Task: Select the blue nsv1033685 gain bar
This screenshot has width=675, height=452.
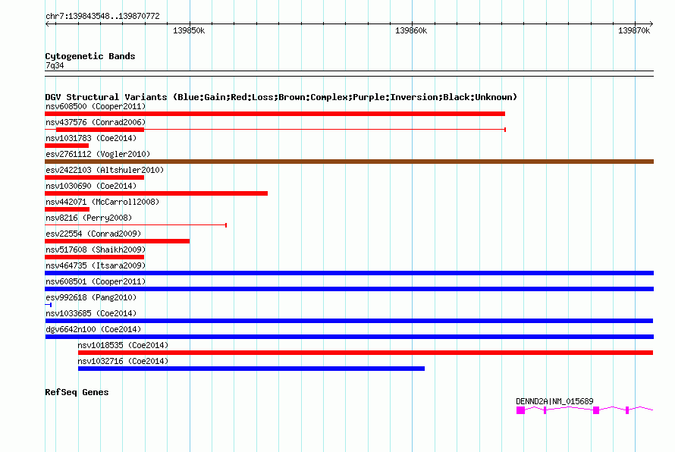Action: tap(349, 321)
